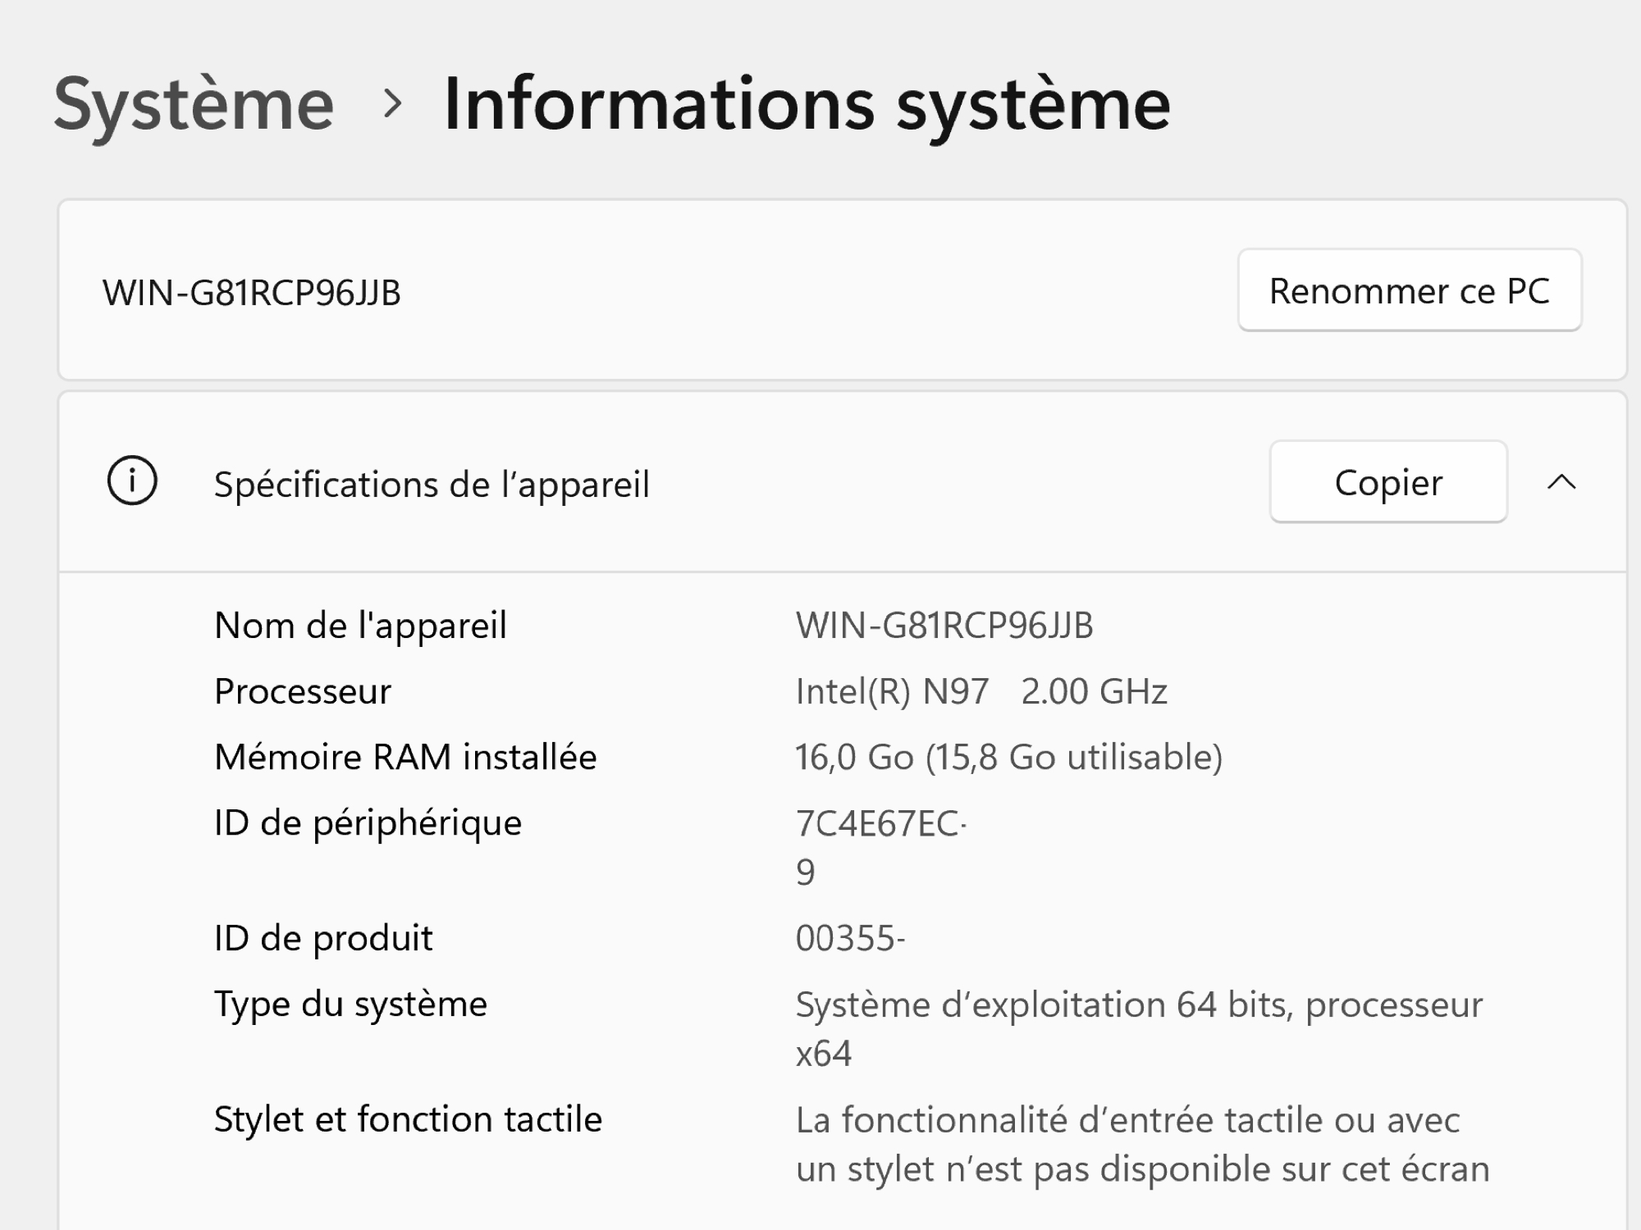Click the Renommer ce PC button
The width and height of the screenshot is (1641, 1230).
[1410, 290]
